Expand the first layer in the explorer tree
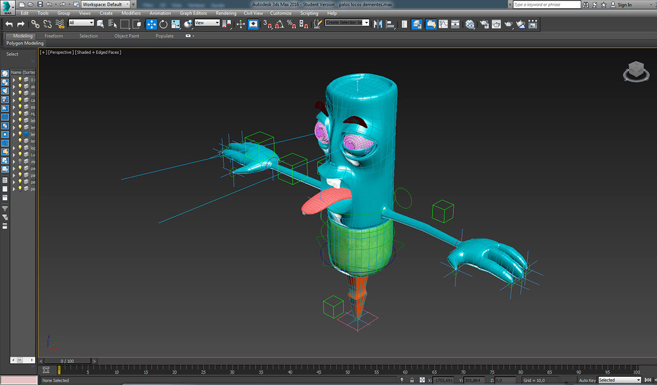The image size is (657, 385). (14, 80)
